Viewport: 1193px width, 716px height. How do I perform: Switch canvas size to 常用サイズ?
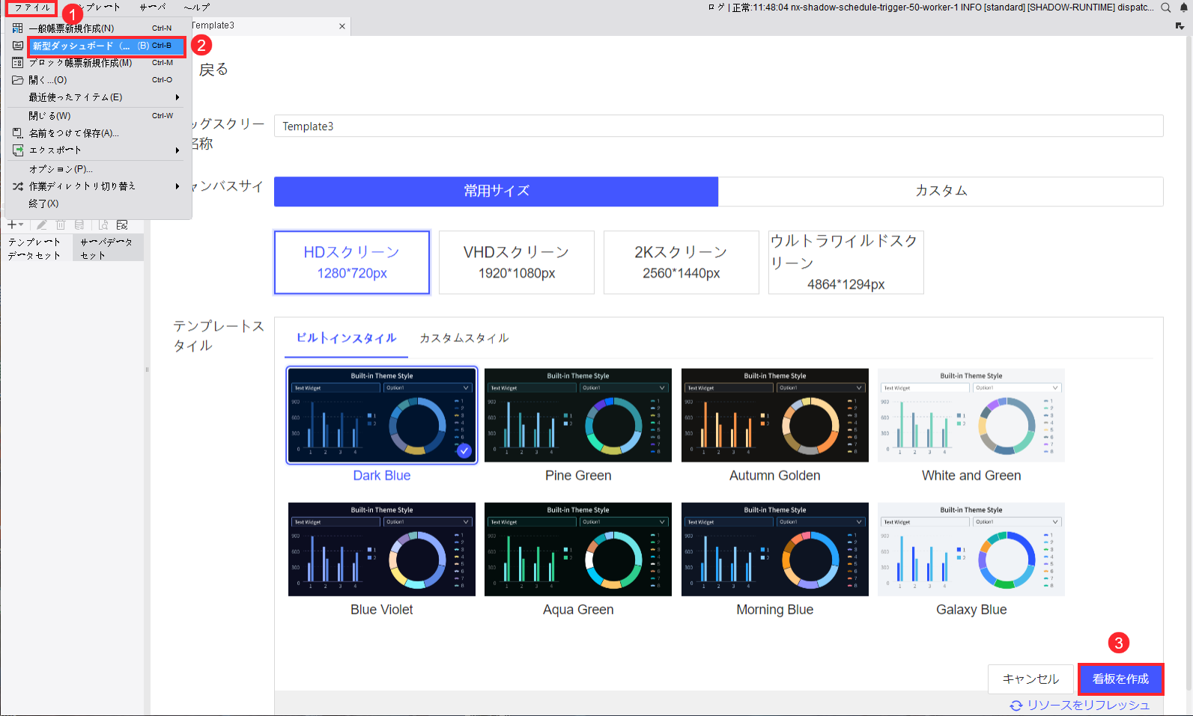(x=496, y=192)
